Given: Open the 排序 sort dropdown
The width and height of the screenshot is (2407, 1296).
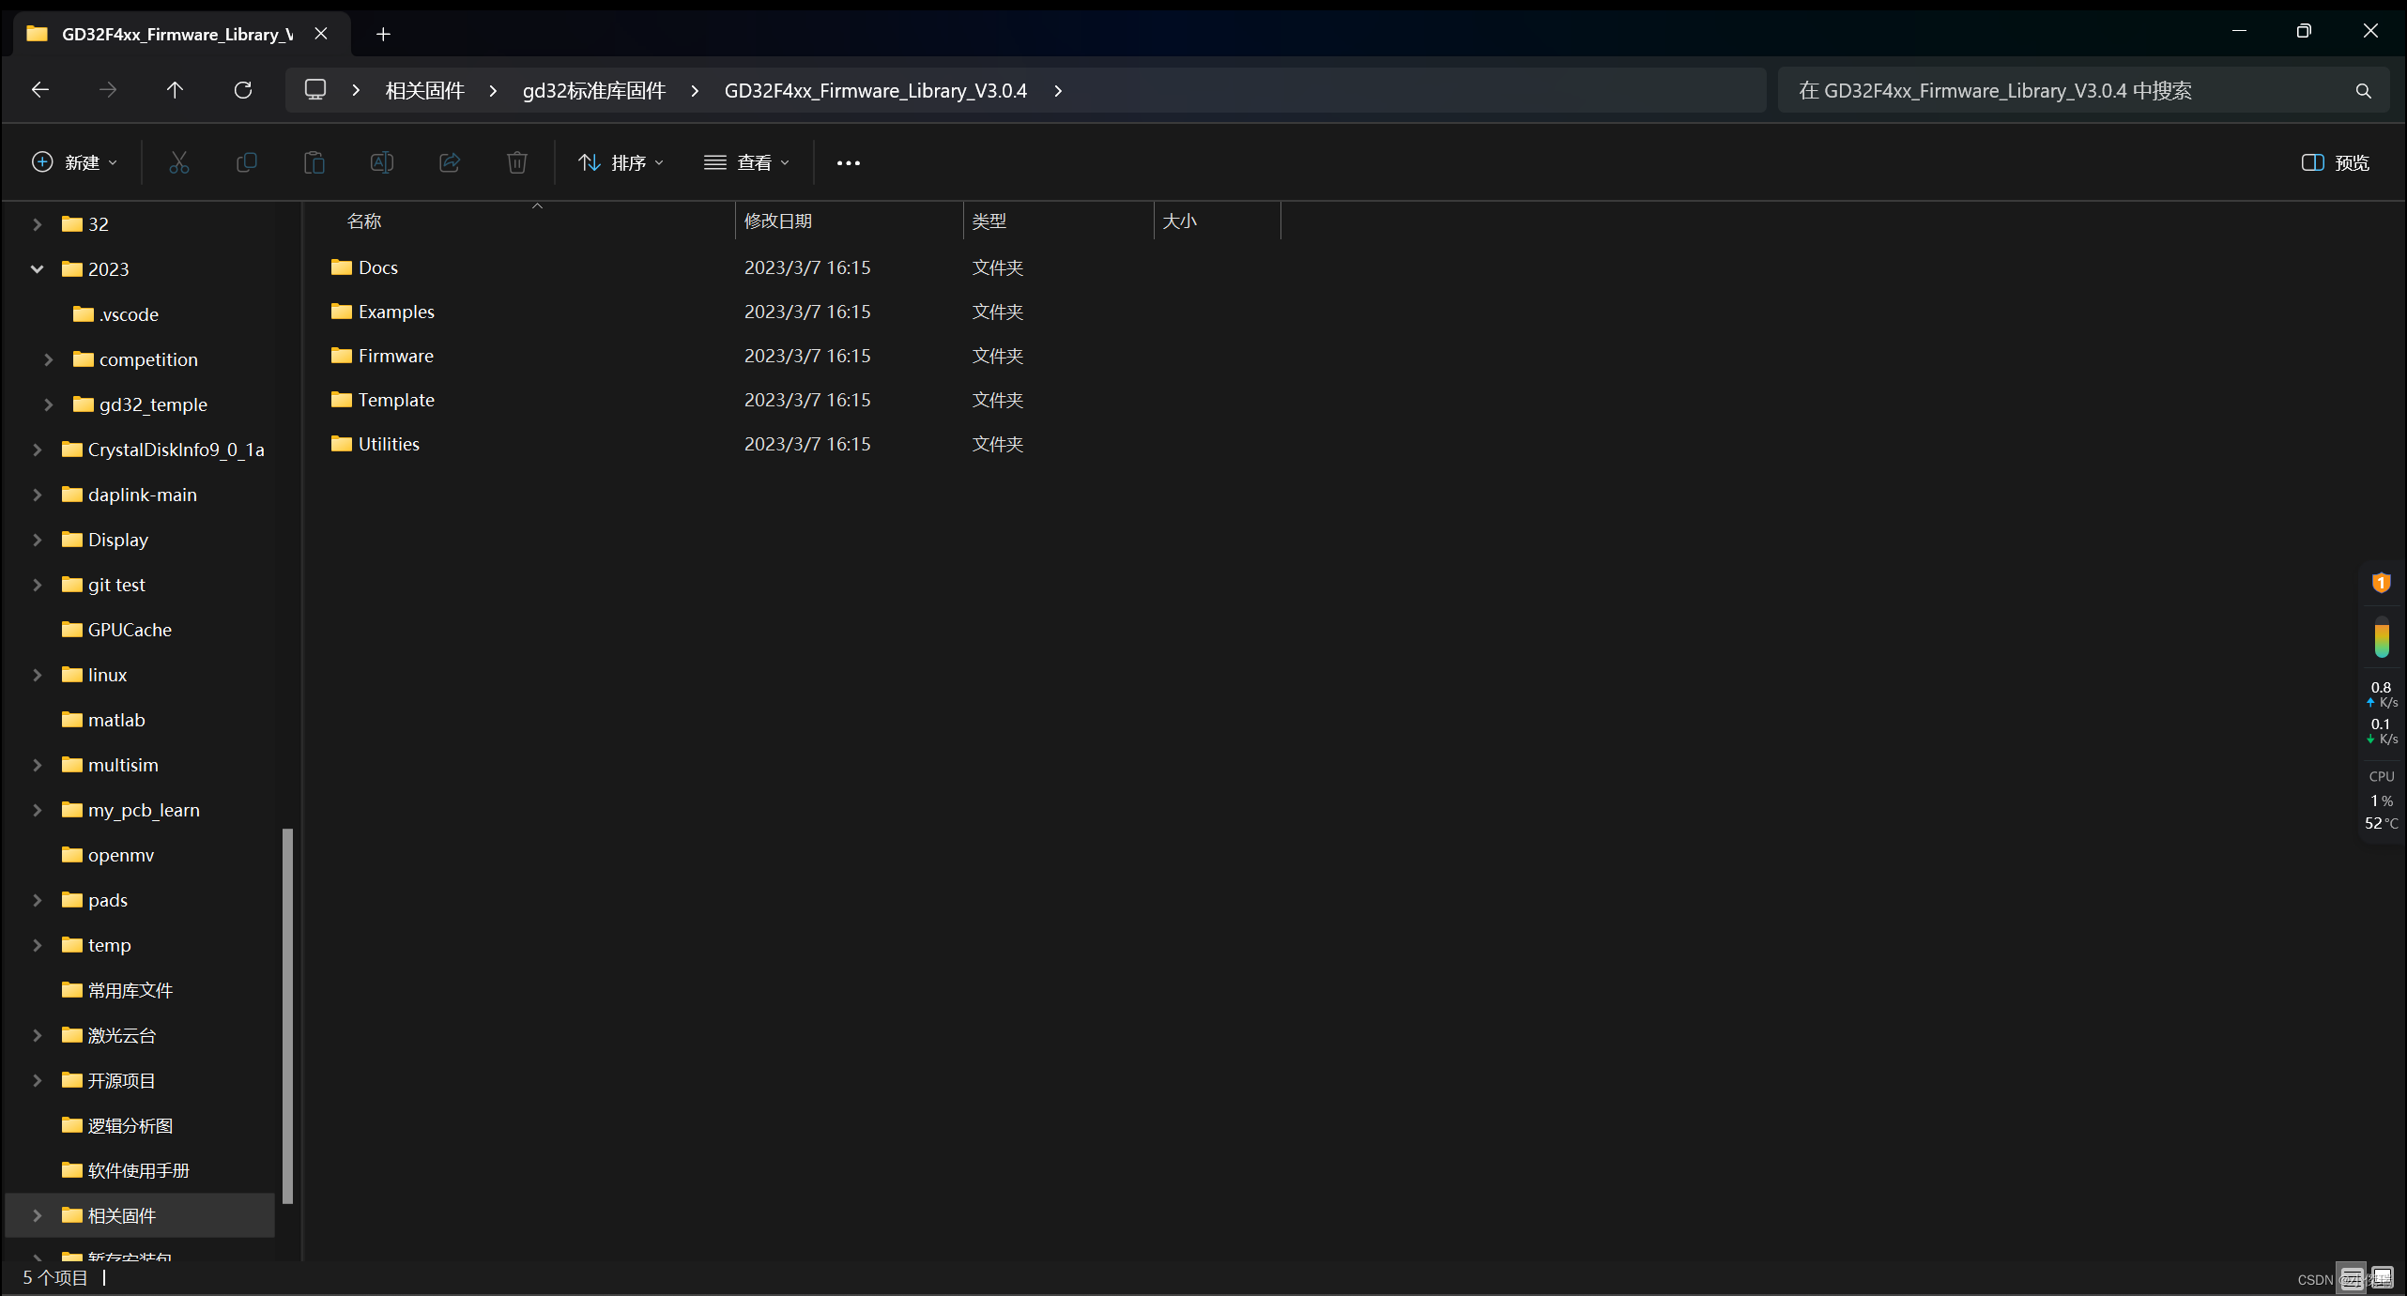Looking at the screenshot, I should click(x=621, y=162).
